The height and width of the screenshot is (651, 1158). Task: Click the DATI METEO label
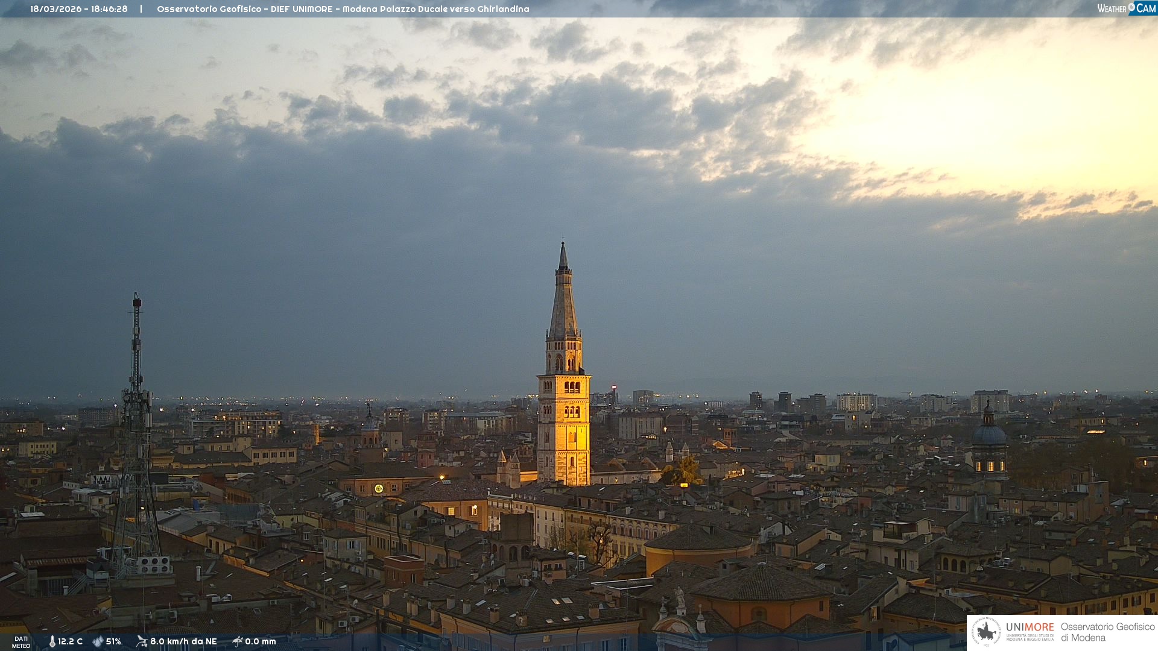coord(21,642)
